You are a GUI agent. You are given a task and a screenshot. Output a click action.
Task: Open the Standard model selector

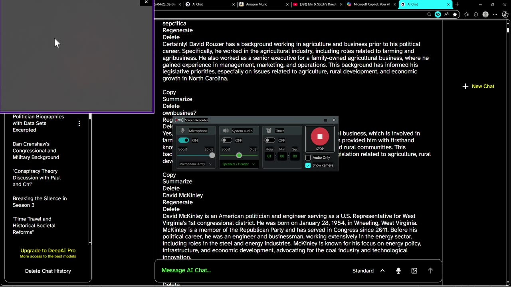(x=368, y=271)
